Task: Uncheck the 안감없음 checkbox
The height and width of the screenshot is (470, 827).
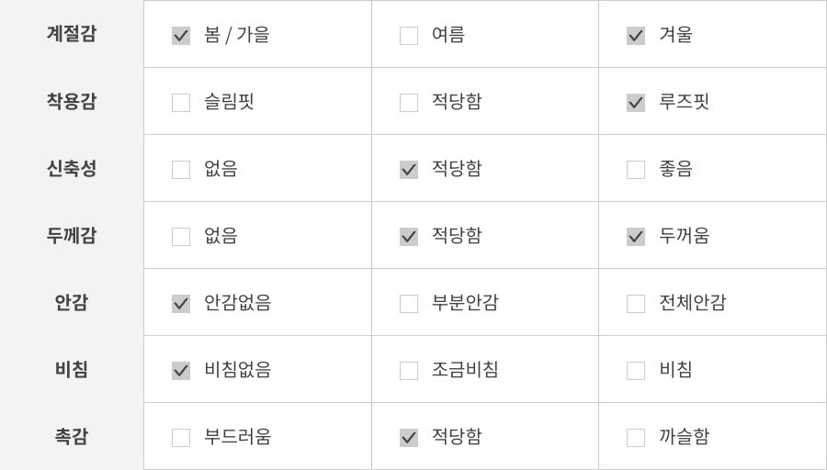Action: pos(181,304)
